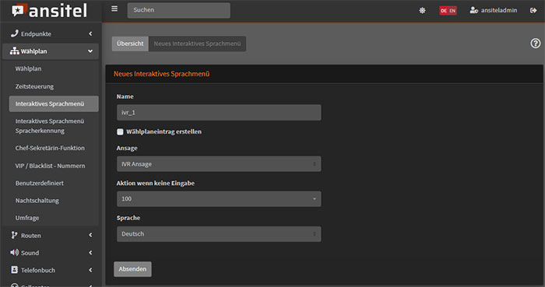
Task: Click the Routen branch icon
Action: pyautogui.click(x=14, y=236)
